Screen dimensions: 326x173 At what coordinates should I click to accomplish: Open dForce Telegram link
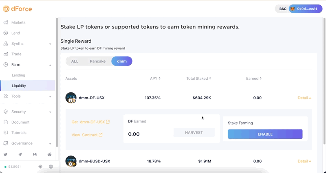pyautogui.click(x=20, y=155)
